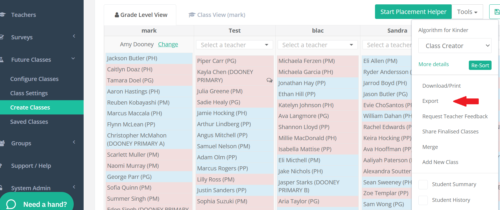The height and width of the screenshot is (210, 500).
Task: Click the Teachers sidebar icon
Action: (x=3, y=15)
